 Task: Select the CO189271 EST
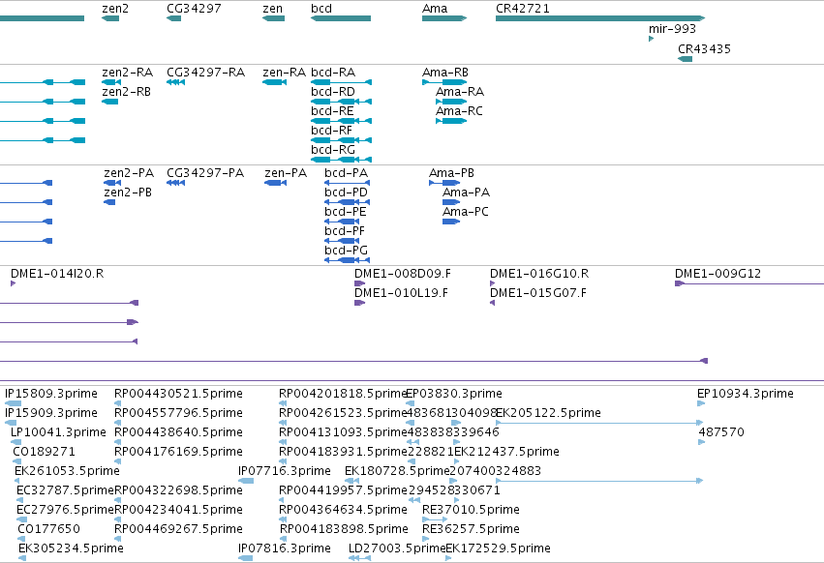coord(17,461)
